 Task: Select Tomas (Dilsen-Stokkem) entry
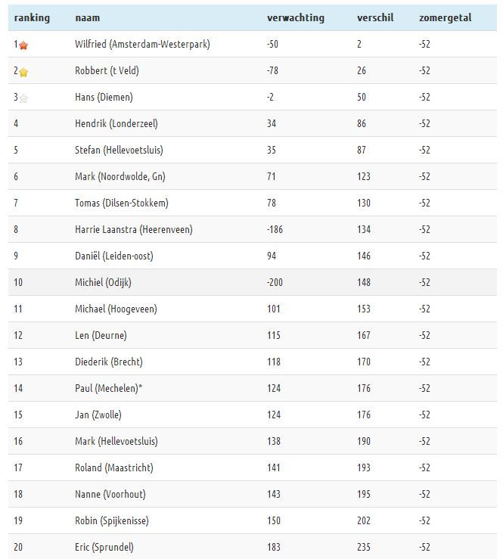[122, 203]
